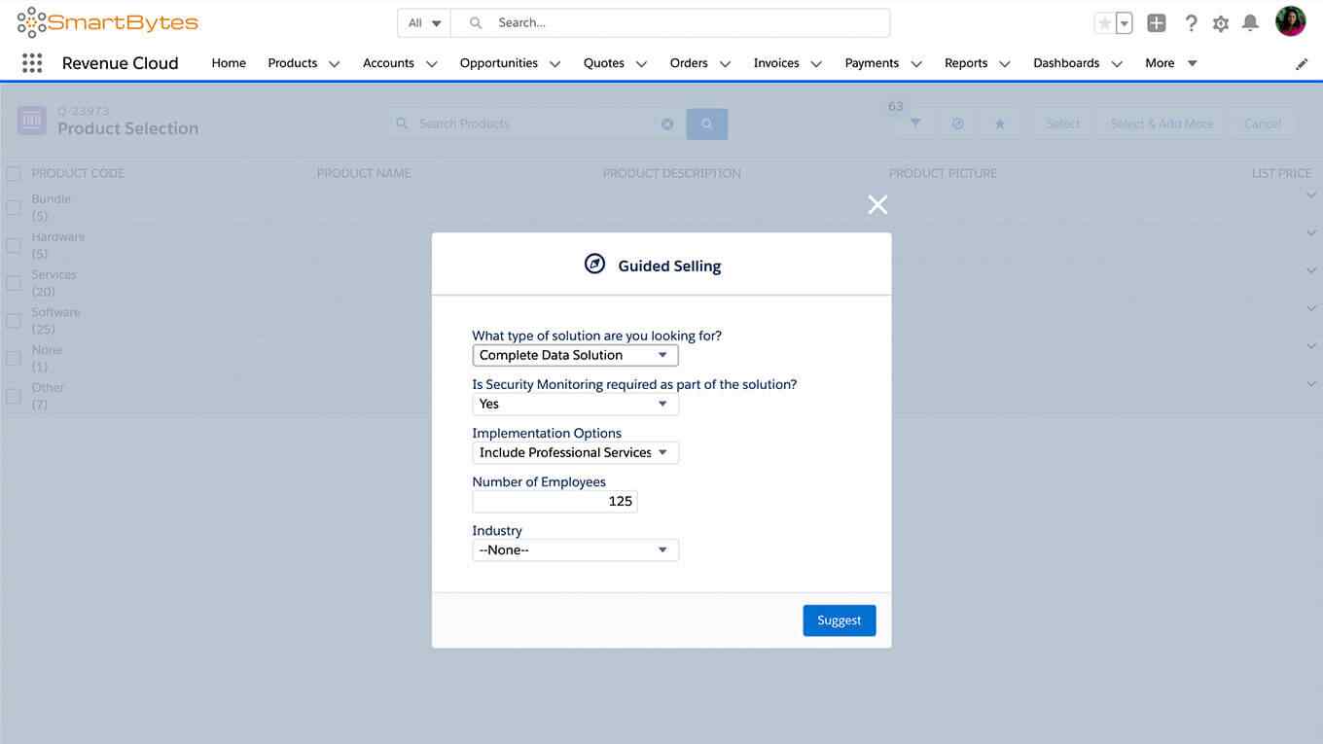Click the global actions plus icon
Image resolution: width=1323 pixels, height=744 pixels.
pyautogui.click(x=1156, y=23)
